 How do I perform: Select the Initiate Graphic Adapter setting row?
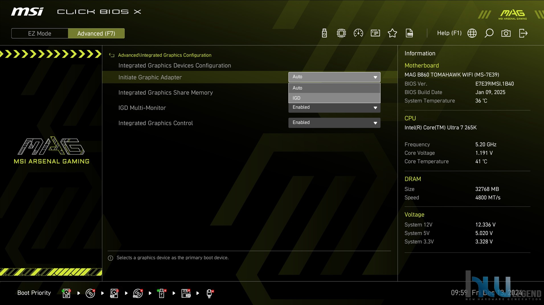tap(250, 77)
